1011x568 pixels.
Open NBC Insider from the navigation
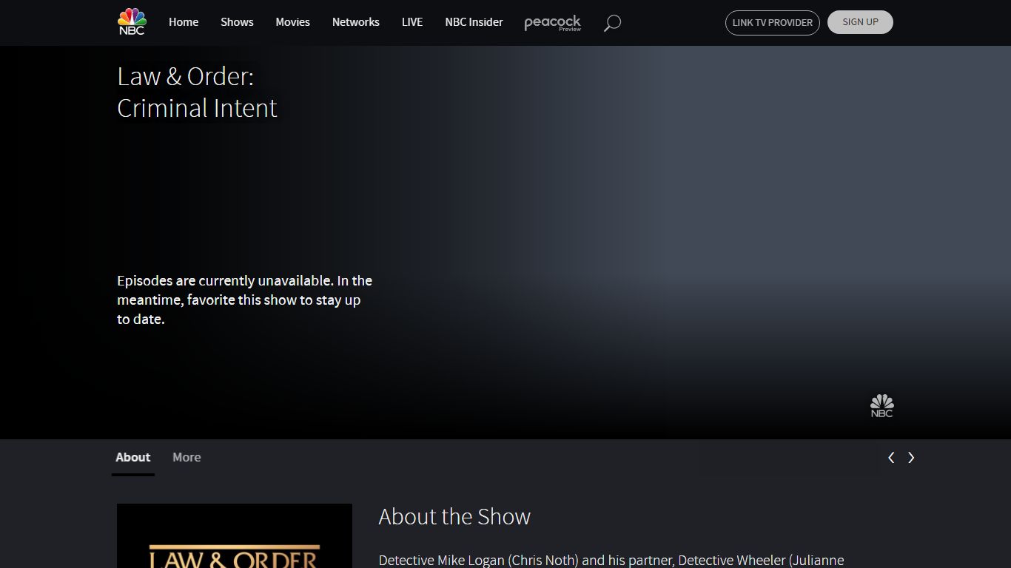pos(474,22)
